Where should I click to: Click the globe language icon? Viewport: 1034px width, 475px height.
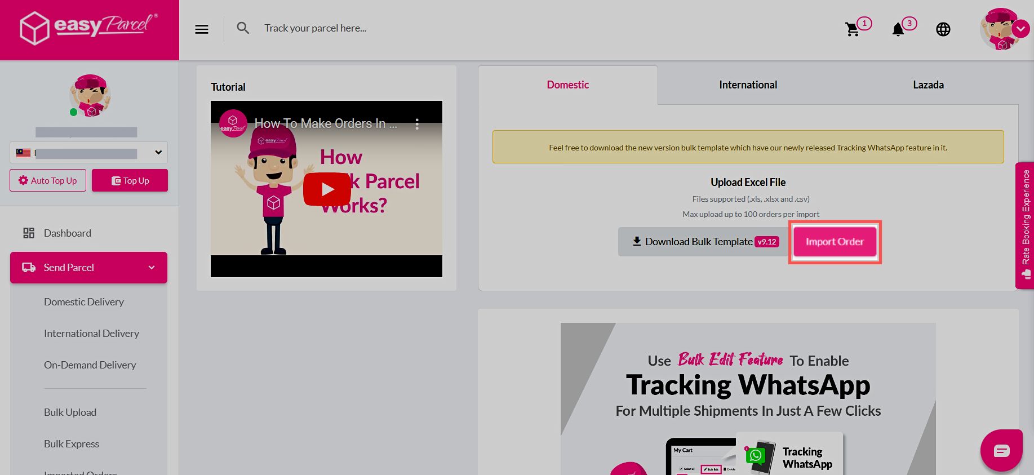coord(943,29)
